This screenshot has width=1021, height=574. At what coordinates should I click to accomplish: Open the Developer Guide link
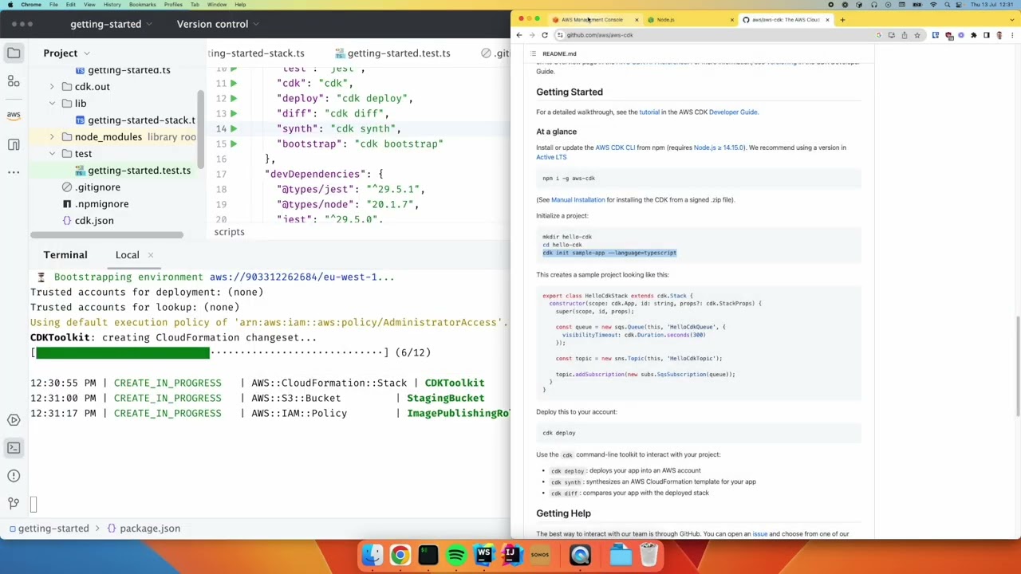tap(733, 112)
